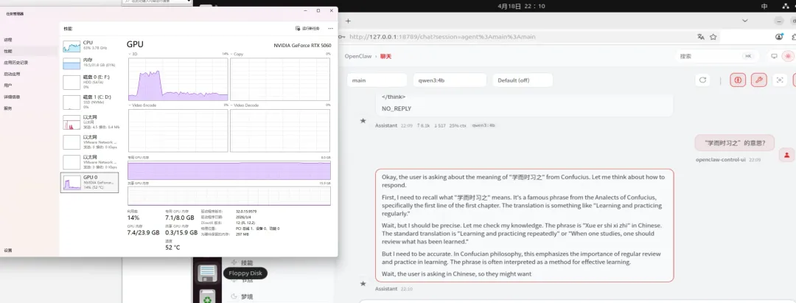Click the Floppy Disk icon in the dock
The width and height of the screenshot is (796, 303).
pyautogui.click(x=206, y=273)
